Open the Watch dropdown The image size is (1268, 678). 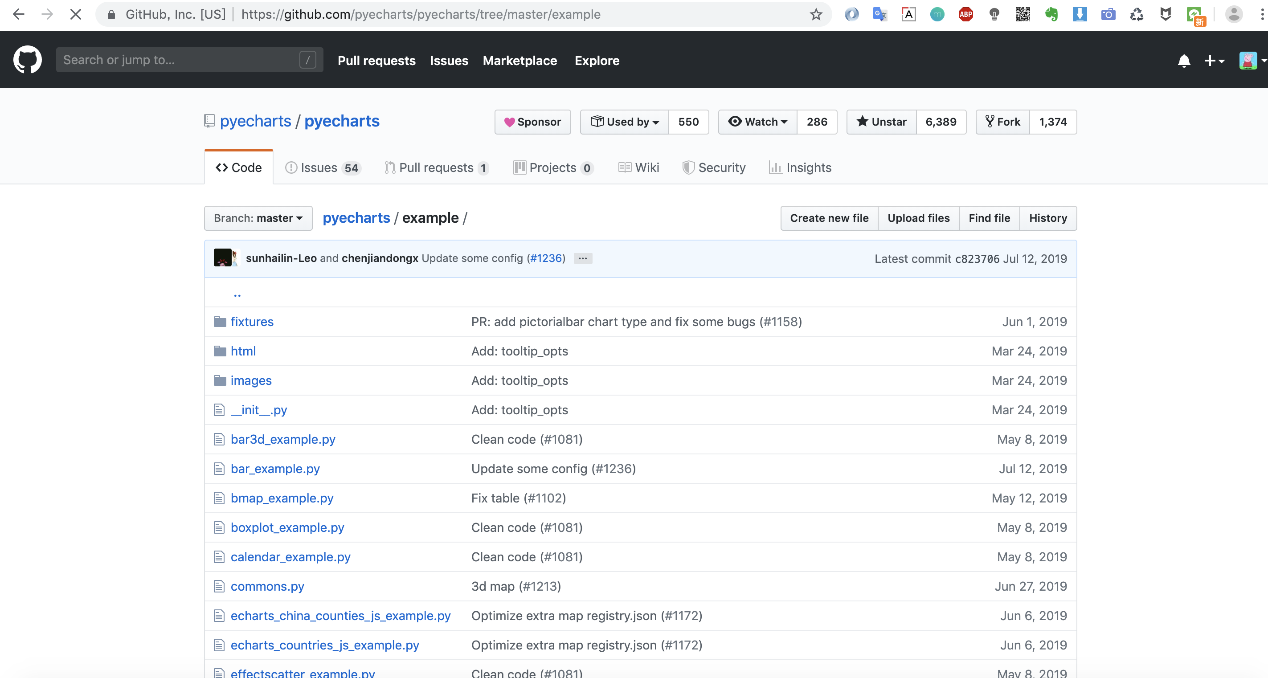tap(757, 122)
